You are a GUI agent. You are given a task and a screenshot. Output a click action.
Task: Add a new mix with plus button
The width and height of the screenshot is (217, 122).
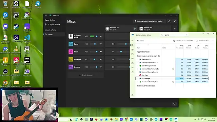click(x=175, y=28)
